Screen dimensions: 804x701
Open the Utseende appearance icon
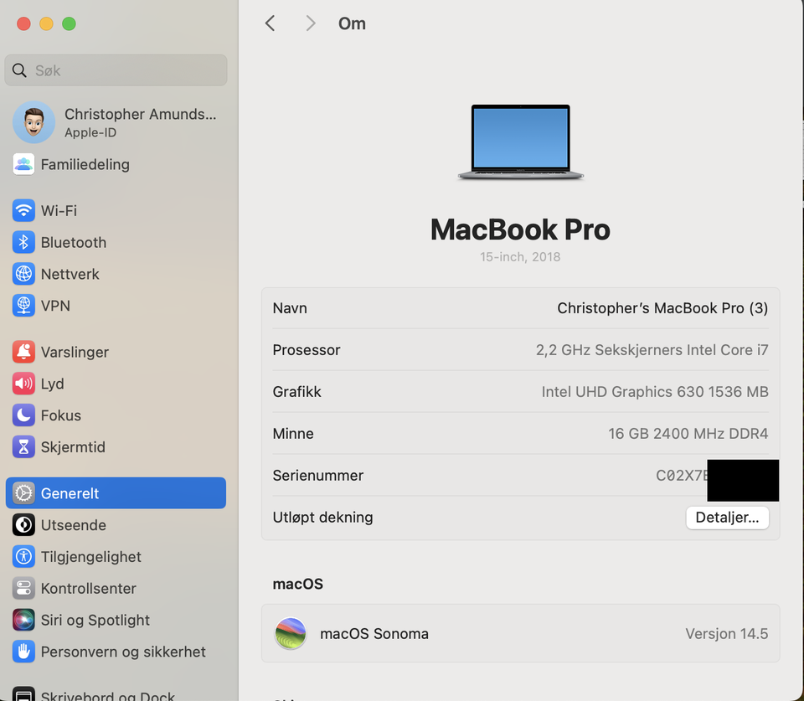(23, 525)
